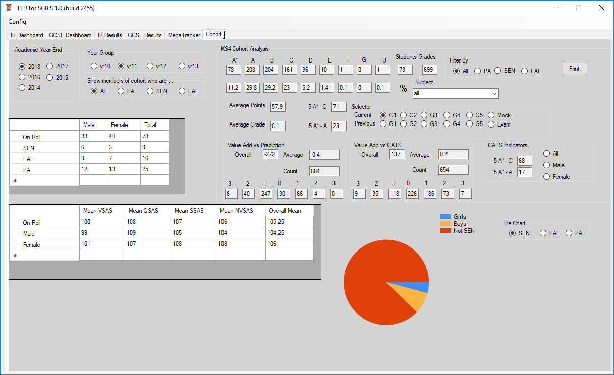Click the Boys orange legend swatch
The image size is (614, 375).
point(445,224)
